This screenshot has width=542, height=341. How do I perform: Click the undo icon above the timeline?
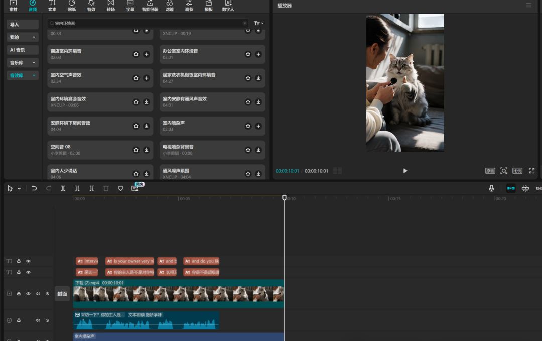click(x=34, y=188)
